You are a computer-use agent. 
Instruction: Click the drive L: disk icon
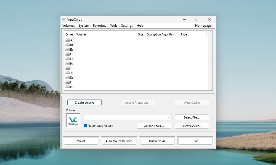pos(68,82)
